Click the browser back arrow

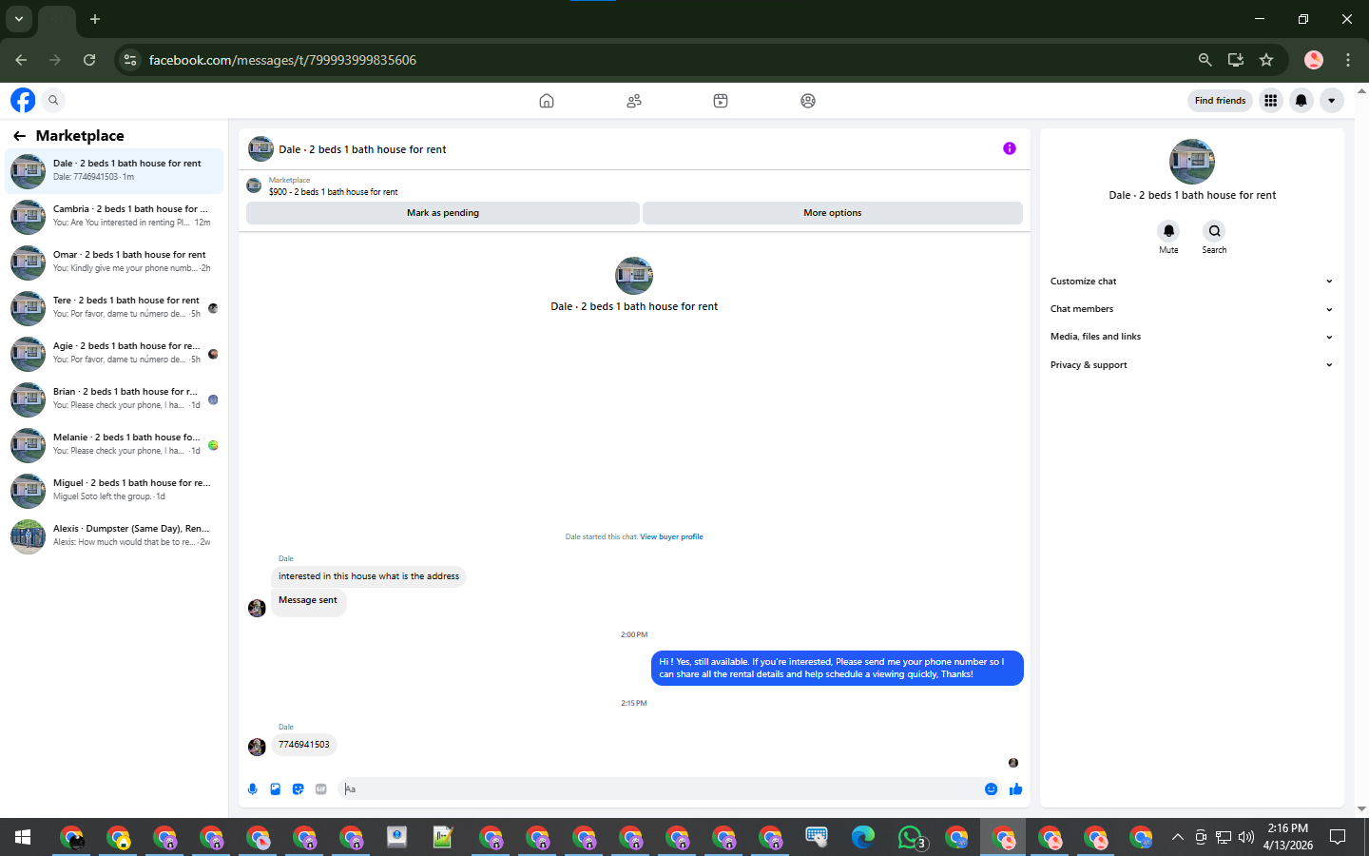(21, 60)
